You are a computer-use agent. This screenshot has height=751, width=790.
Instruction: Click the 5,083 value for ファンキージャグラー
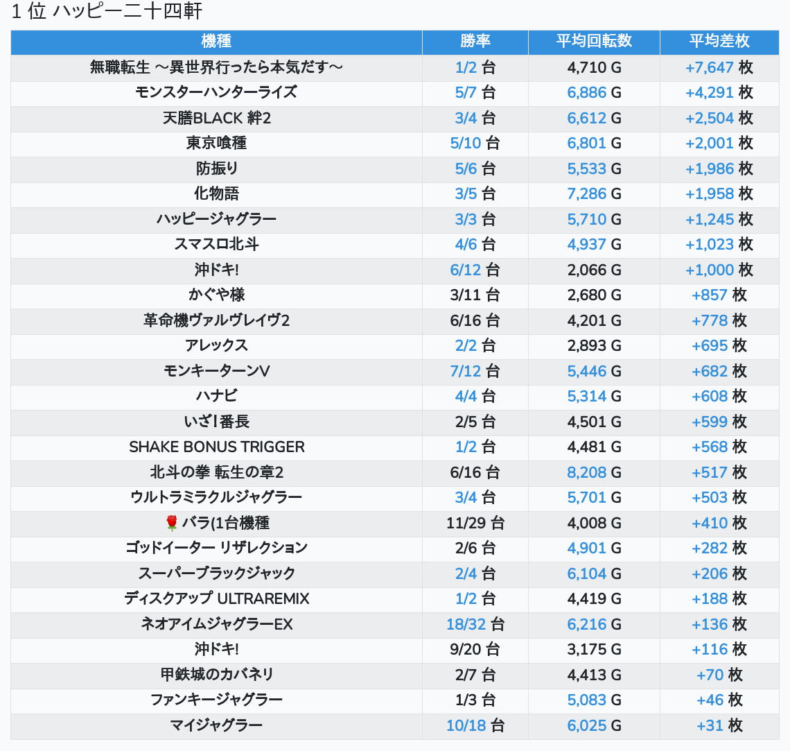pos(586,700)
